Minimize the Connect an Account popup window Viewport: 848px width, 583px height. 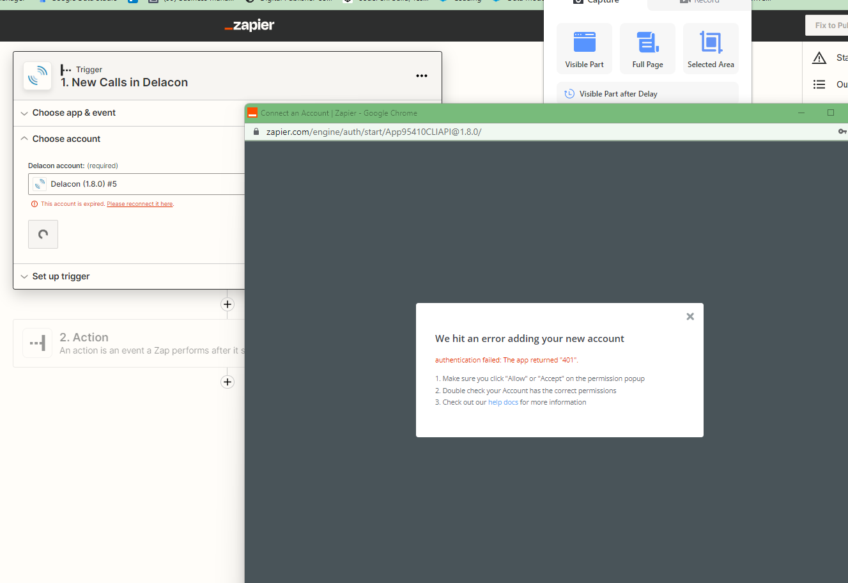[801, 113]
